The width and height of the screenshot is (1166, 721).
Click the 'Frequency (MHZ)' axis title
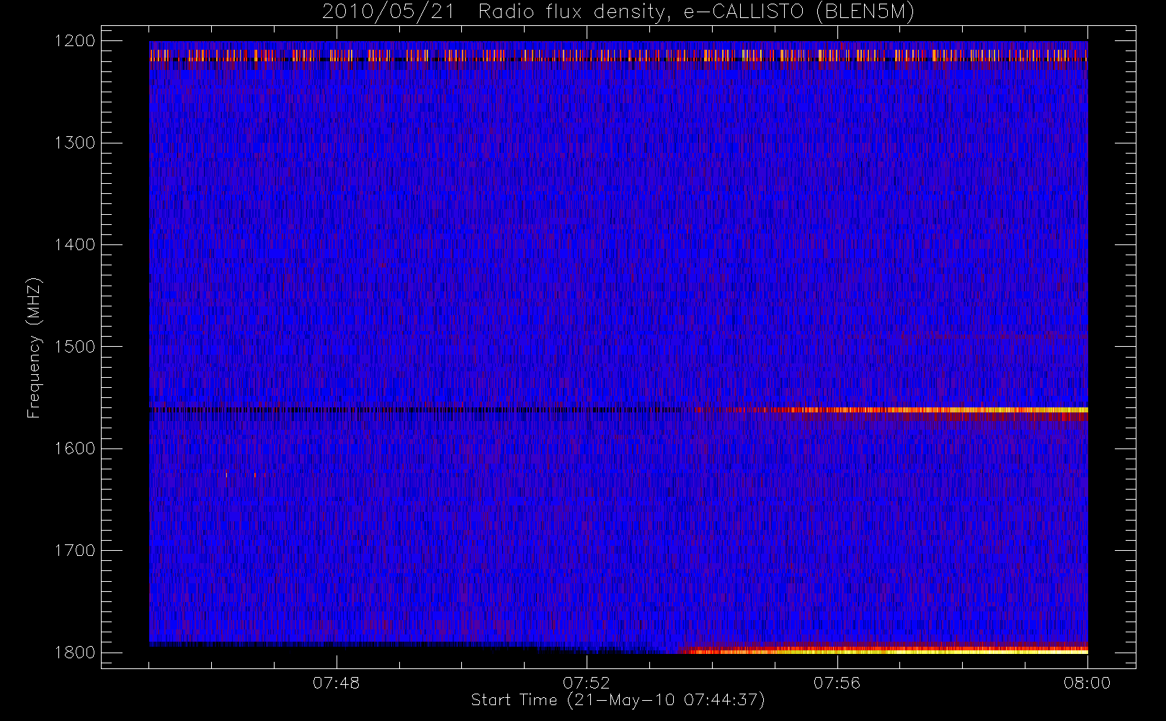34,348
